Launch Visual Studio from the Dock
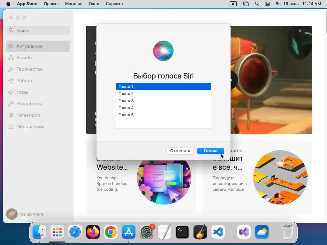This screenshot has height=245, width=327. (244, 232)
